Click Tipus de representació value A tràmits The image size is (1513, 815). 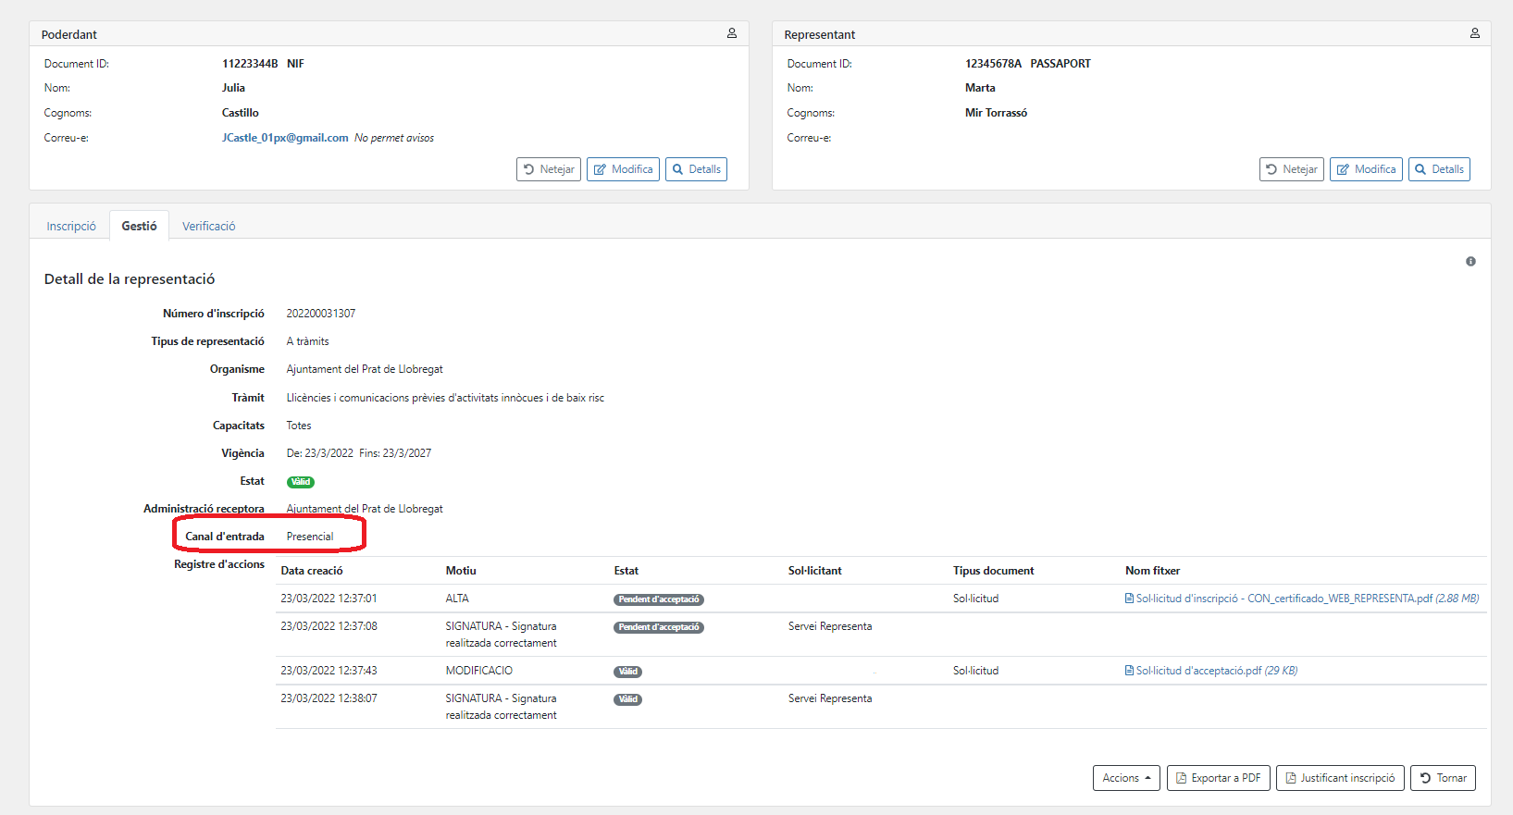307,341
